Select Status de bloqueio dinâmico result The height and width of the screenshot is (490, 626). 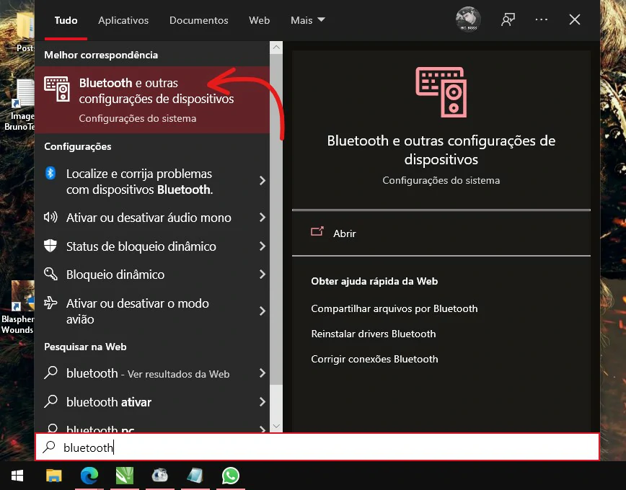point(151,246)
